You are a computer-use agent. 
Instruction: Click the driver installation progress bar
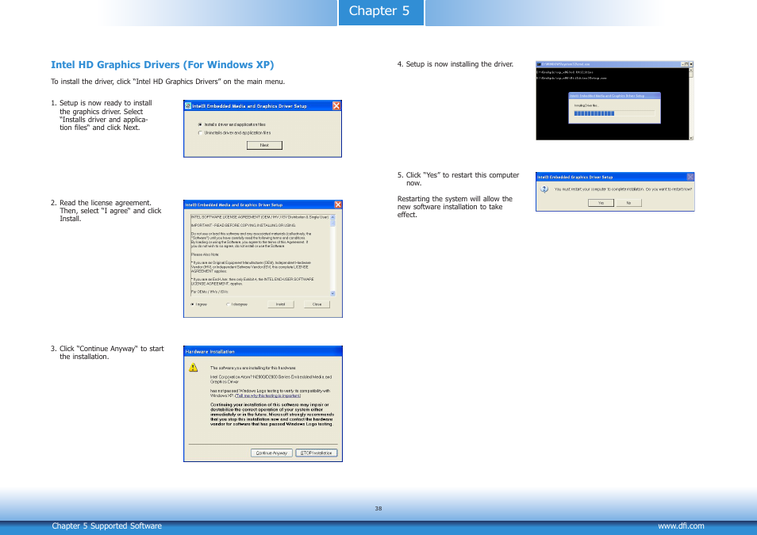point(614,113)
